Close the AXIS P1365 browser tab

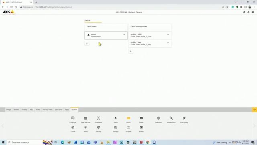click(x=31, y=2)
